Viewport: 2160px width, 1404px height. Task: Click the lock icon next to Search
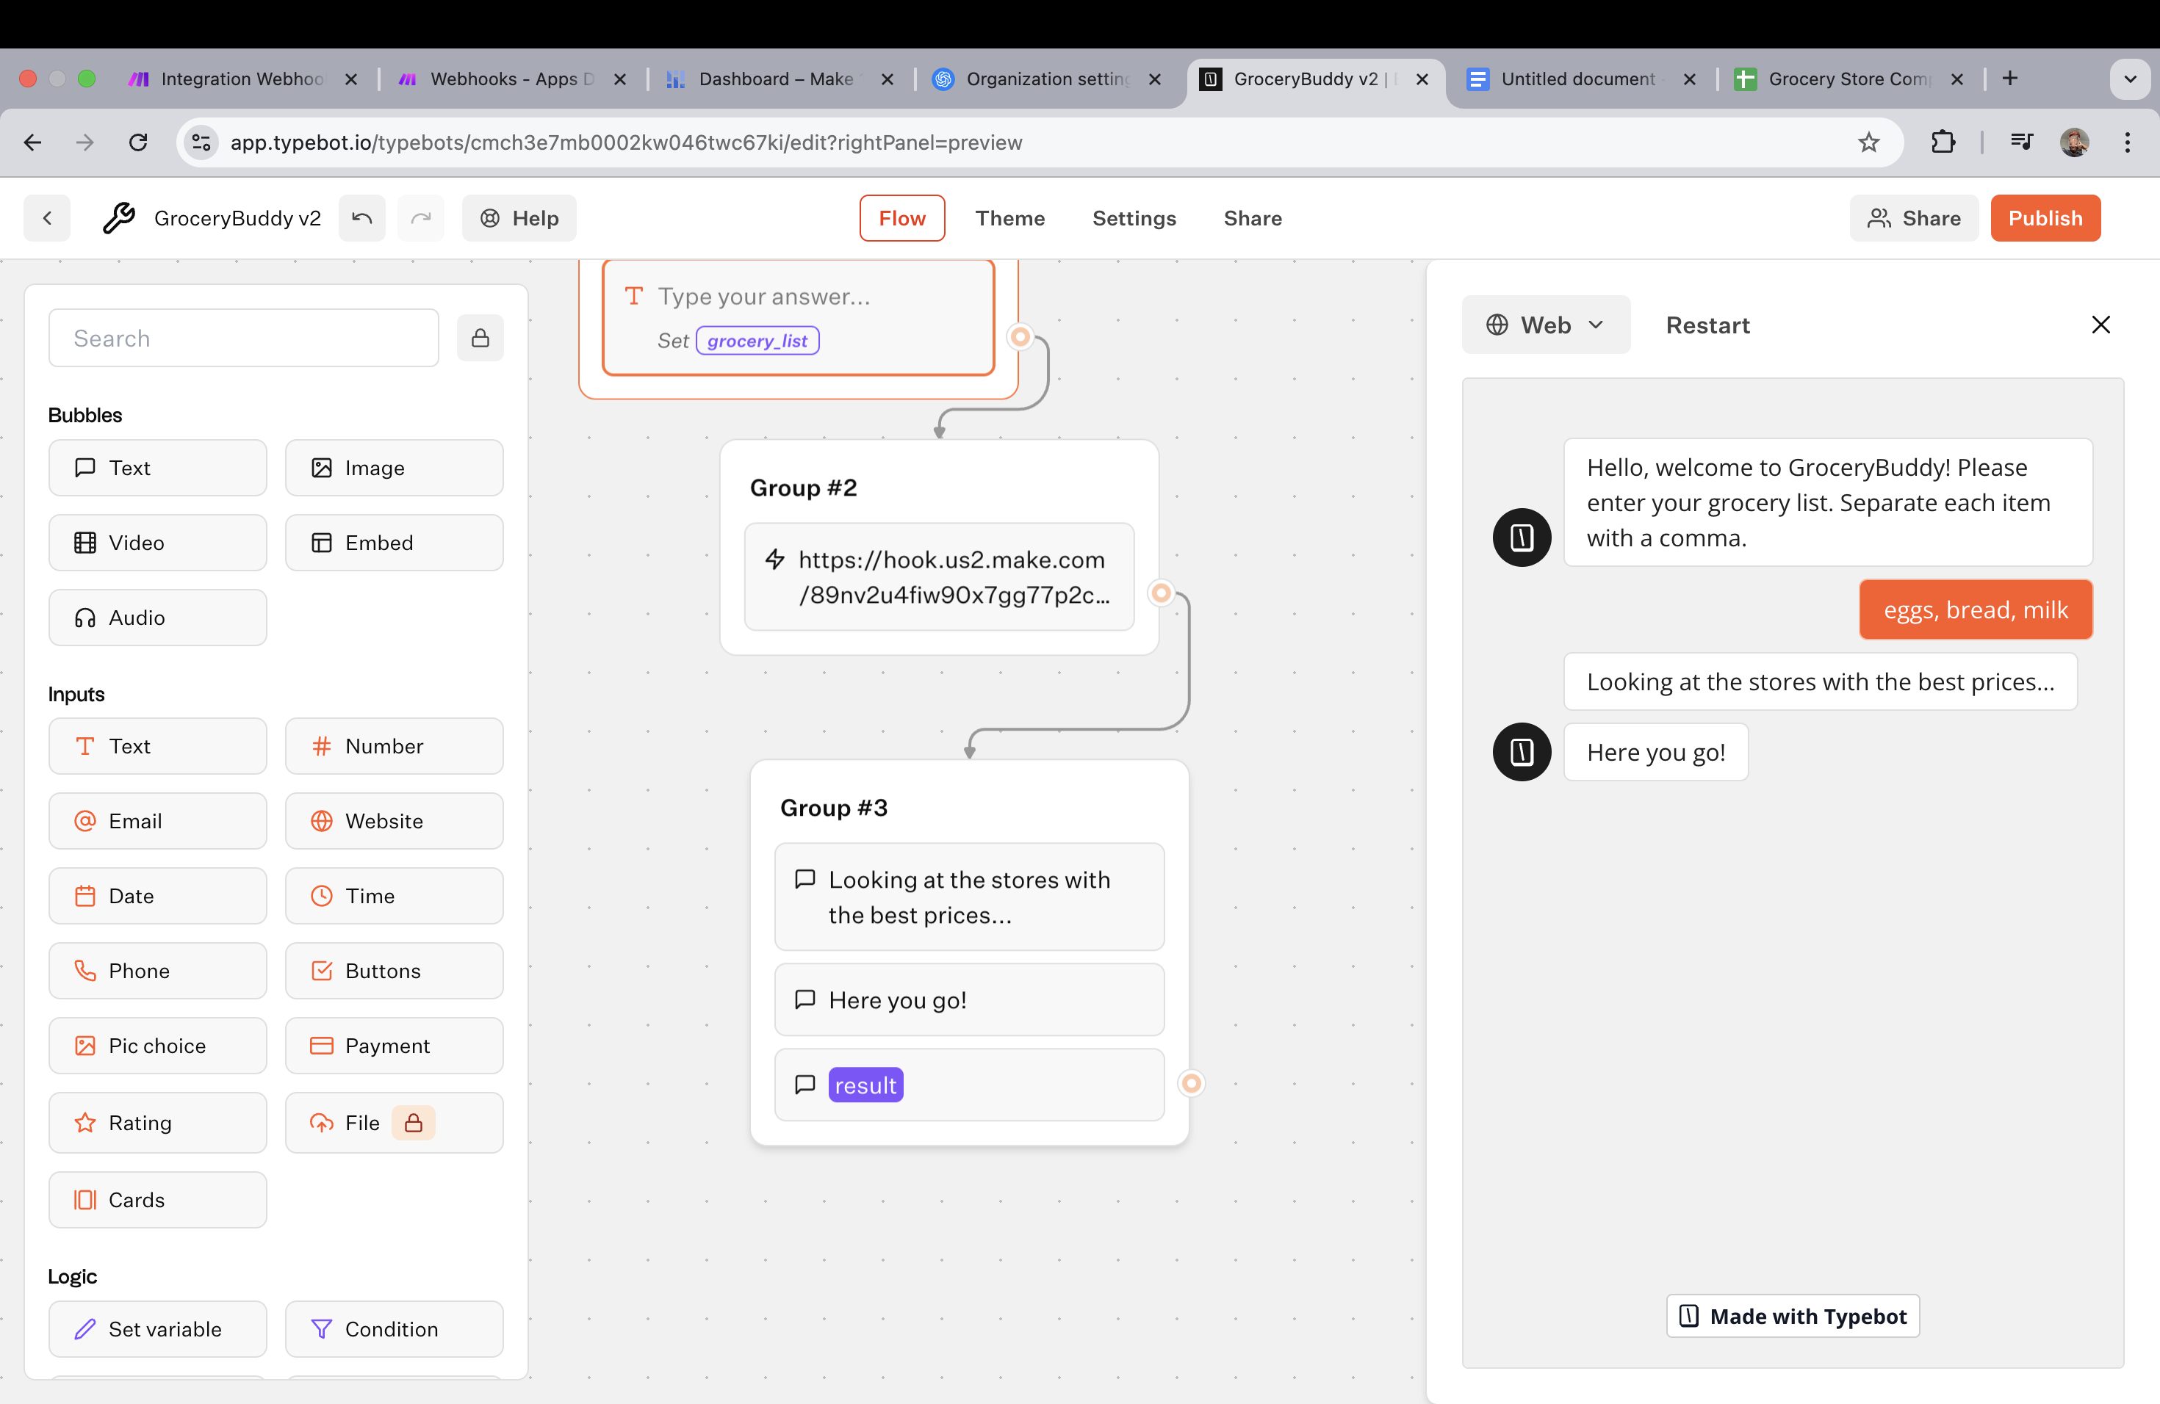coord(480,339)
